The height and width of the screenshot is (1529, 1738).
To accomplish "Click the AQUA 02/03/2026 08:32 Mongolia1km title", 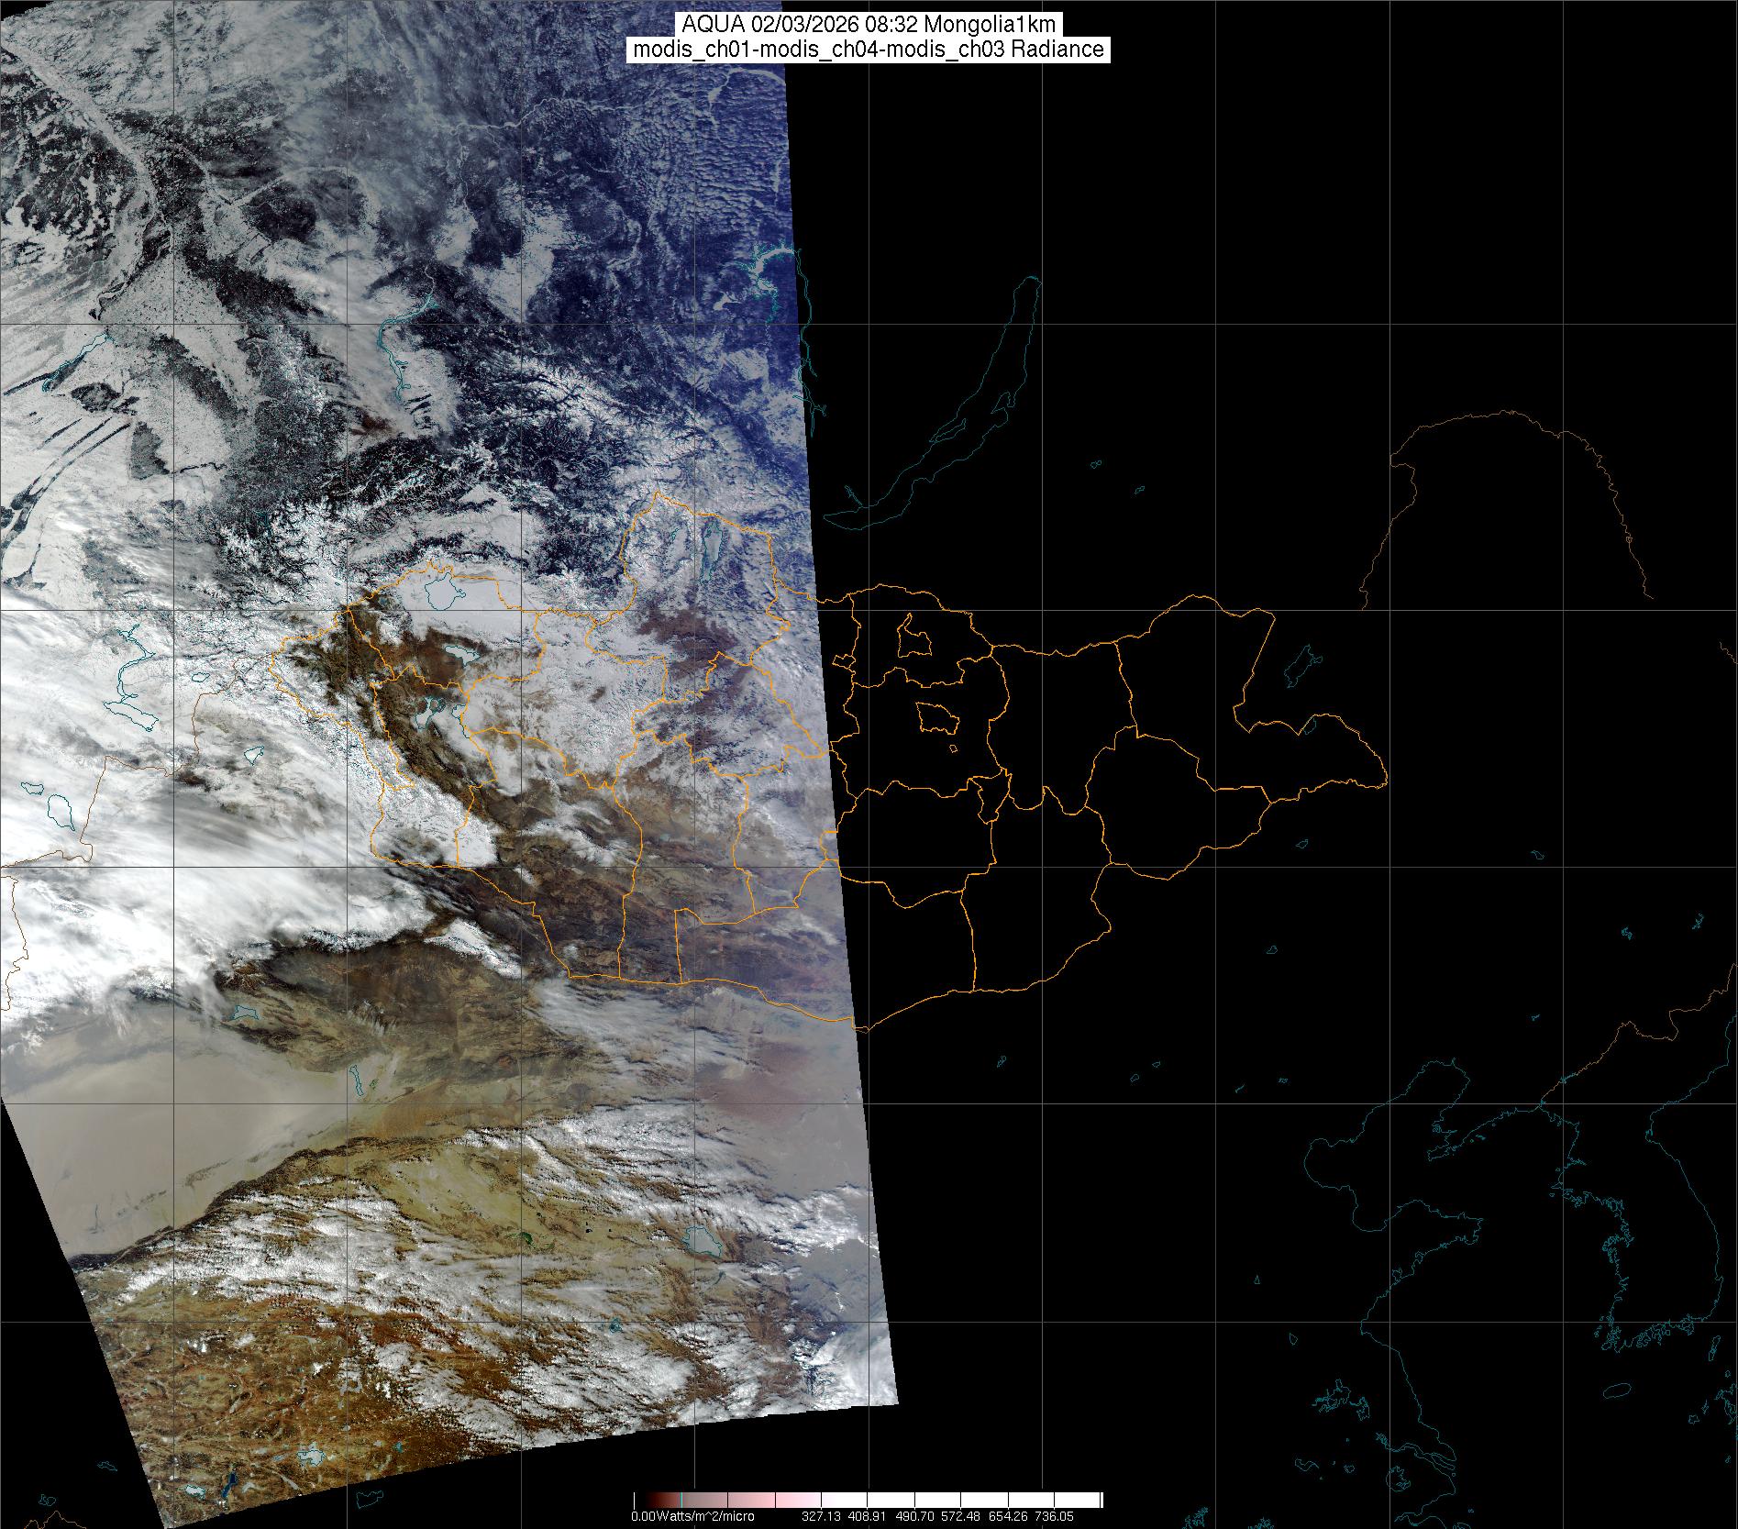I will point(869,25).
